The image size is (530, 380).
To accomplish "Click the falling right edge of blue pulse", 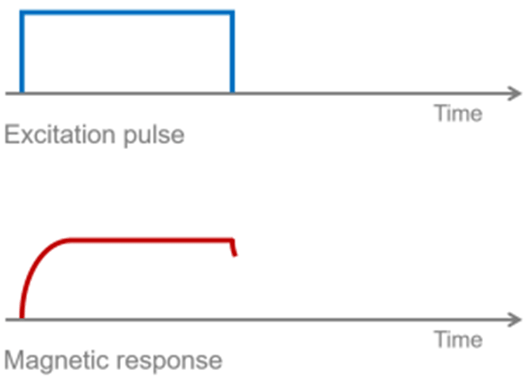I will pos(232,53).
